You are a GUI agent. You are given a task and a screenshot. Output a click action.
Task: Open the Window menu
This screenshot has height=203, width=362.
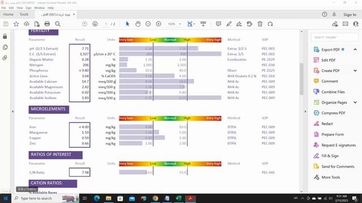[40, 8]
